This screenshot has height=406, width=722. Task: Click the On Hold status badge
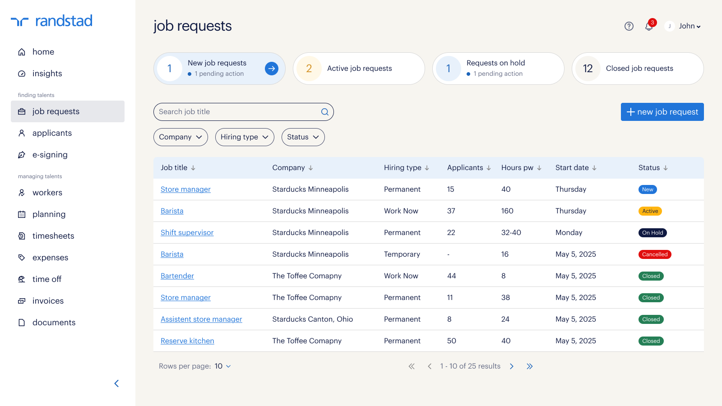click(653, 233)
